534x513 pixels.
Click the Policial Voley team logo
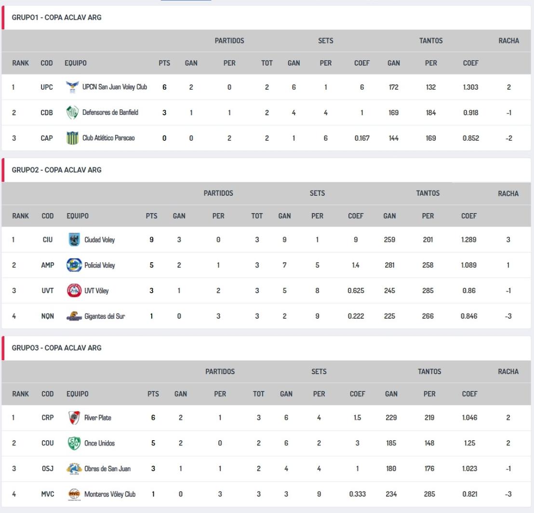coord(73,265)
